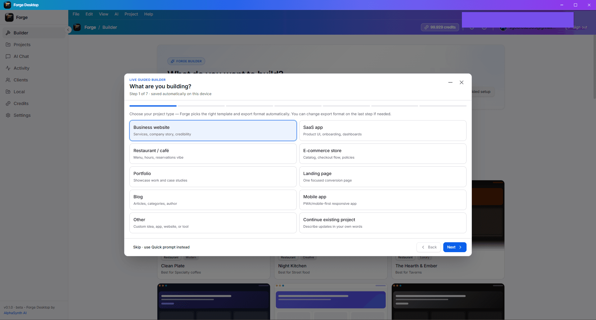Choose the E-commerce store option
The height and width of the screenshot is (320, 596).
point(383,154)
